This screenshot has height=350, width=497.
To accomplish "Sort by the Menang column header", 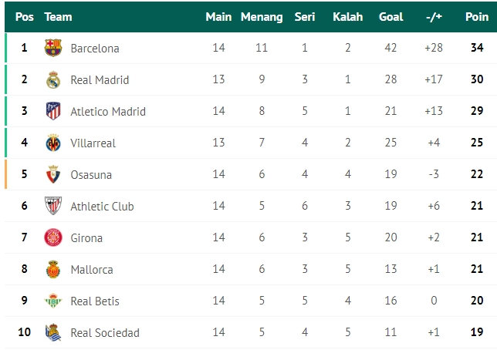I will coord(262,17).
